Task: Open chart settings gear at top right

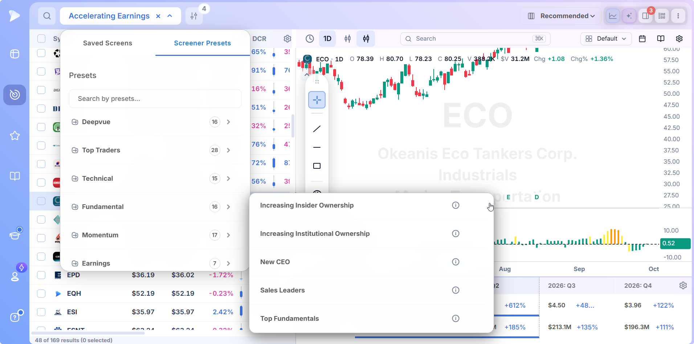Action: coord(679,39)
